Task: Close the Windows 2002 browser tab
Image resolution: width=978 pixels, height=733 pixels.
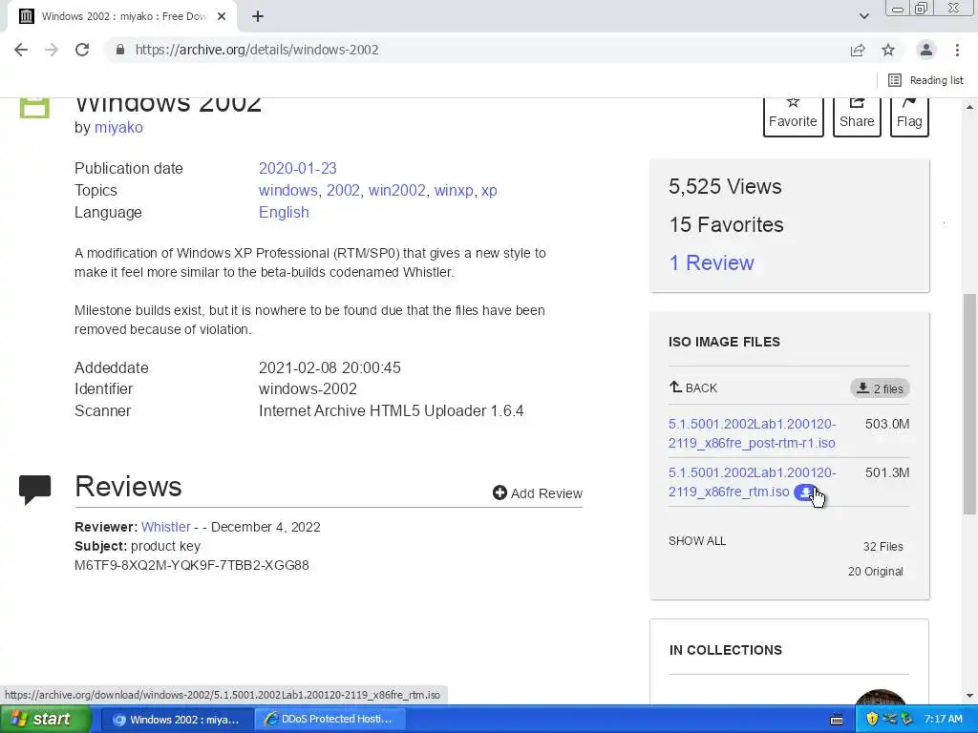Action: coord(222,16)
